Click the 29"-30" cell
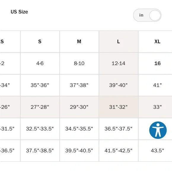 tap(79, 107)
